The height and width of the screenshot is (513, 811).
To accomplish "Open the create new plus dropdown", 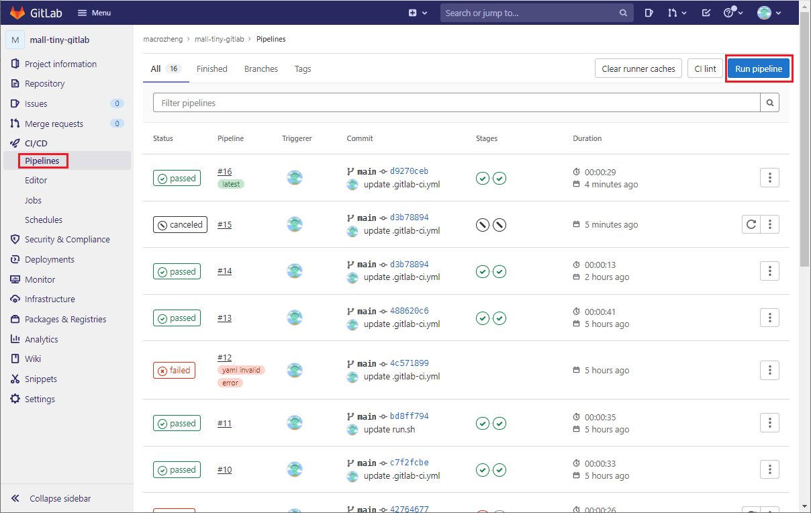I will coord(418,13).
